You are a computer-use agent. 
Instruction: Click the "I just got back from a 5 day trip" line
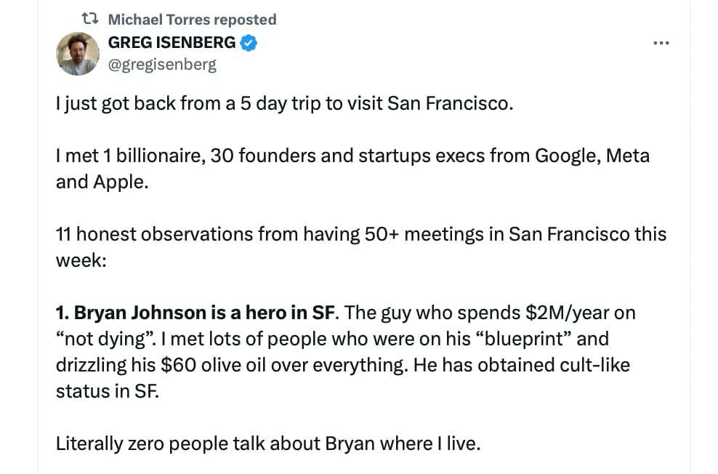[284, 103]
